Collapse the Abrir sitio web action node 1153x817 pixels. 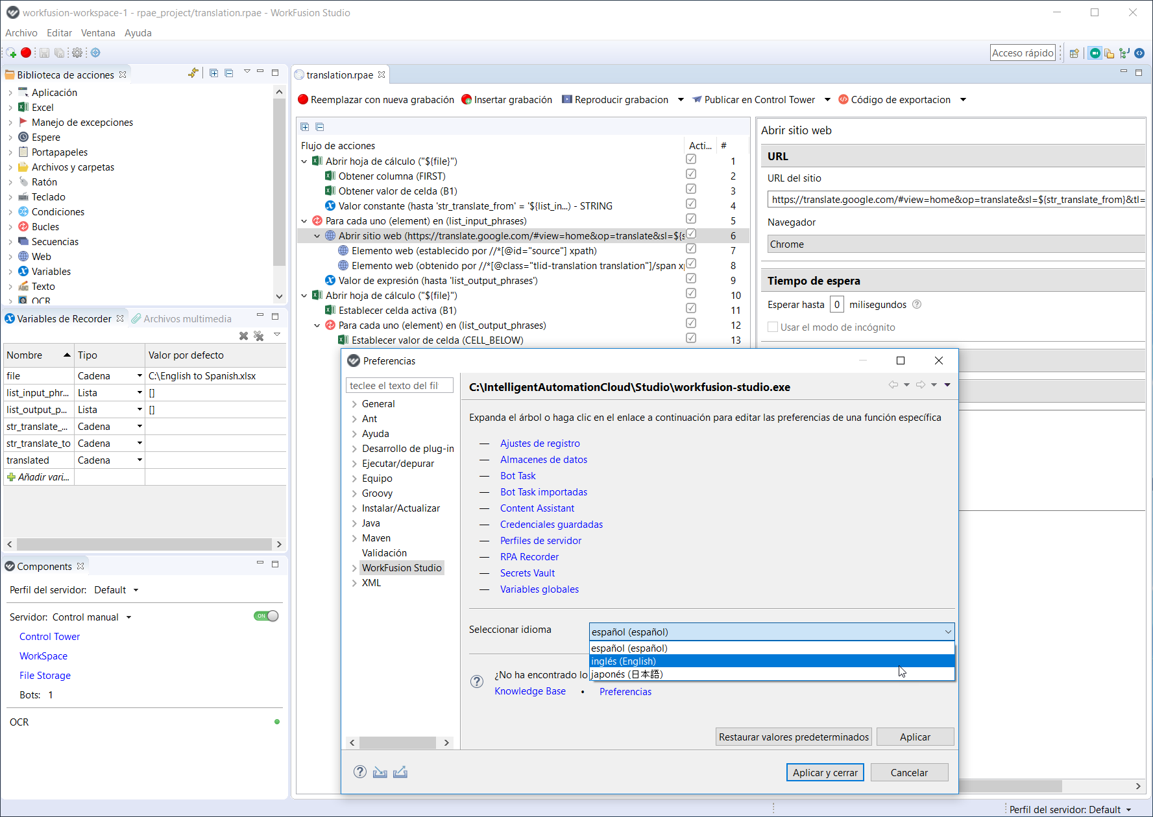[x=317, y=236]
